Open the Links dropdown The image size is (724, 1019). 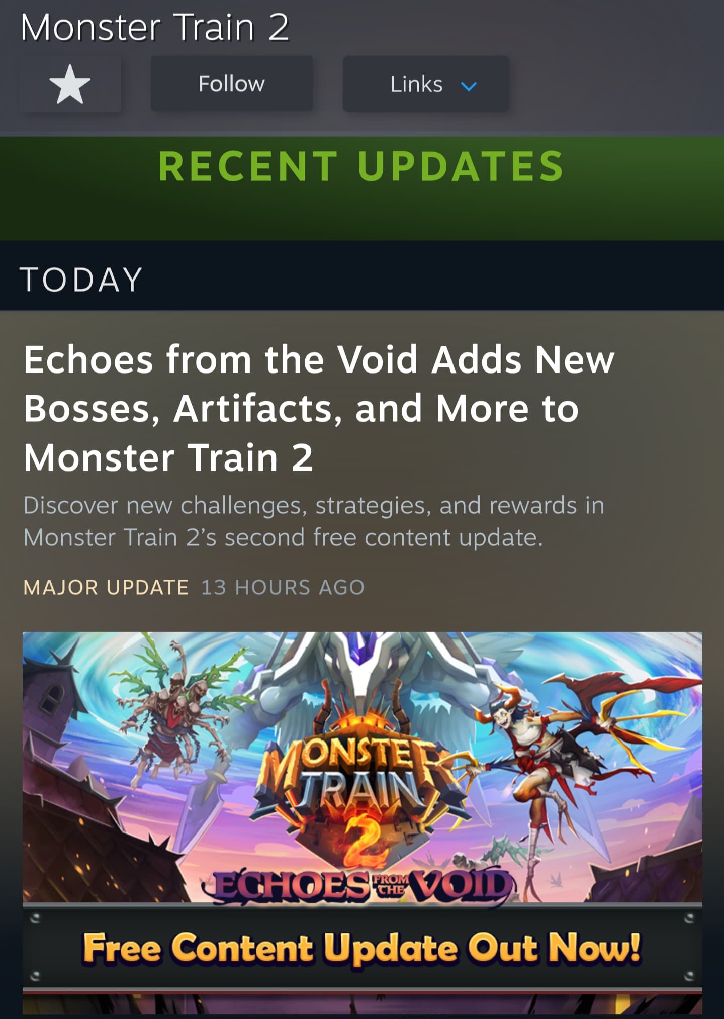tap(426, 84)
